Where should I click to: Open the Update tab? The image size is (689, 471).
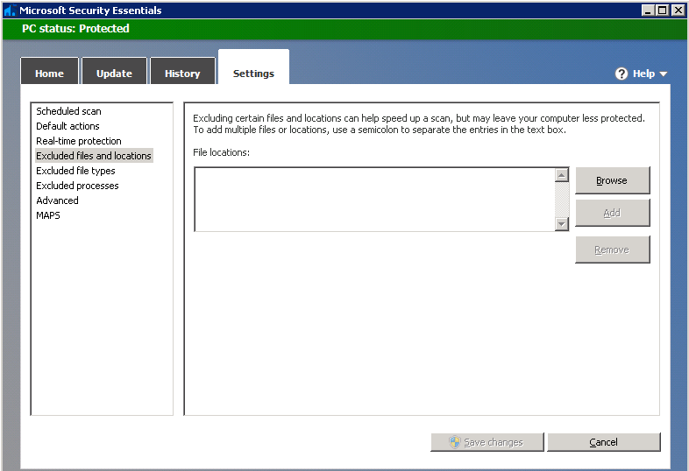[114, 74]
